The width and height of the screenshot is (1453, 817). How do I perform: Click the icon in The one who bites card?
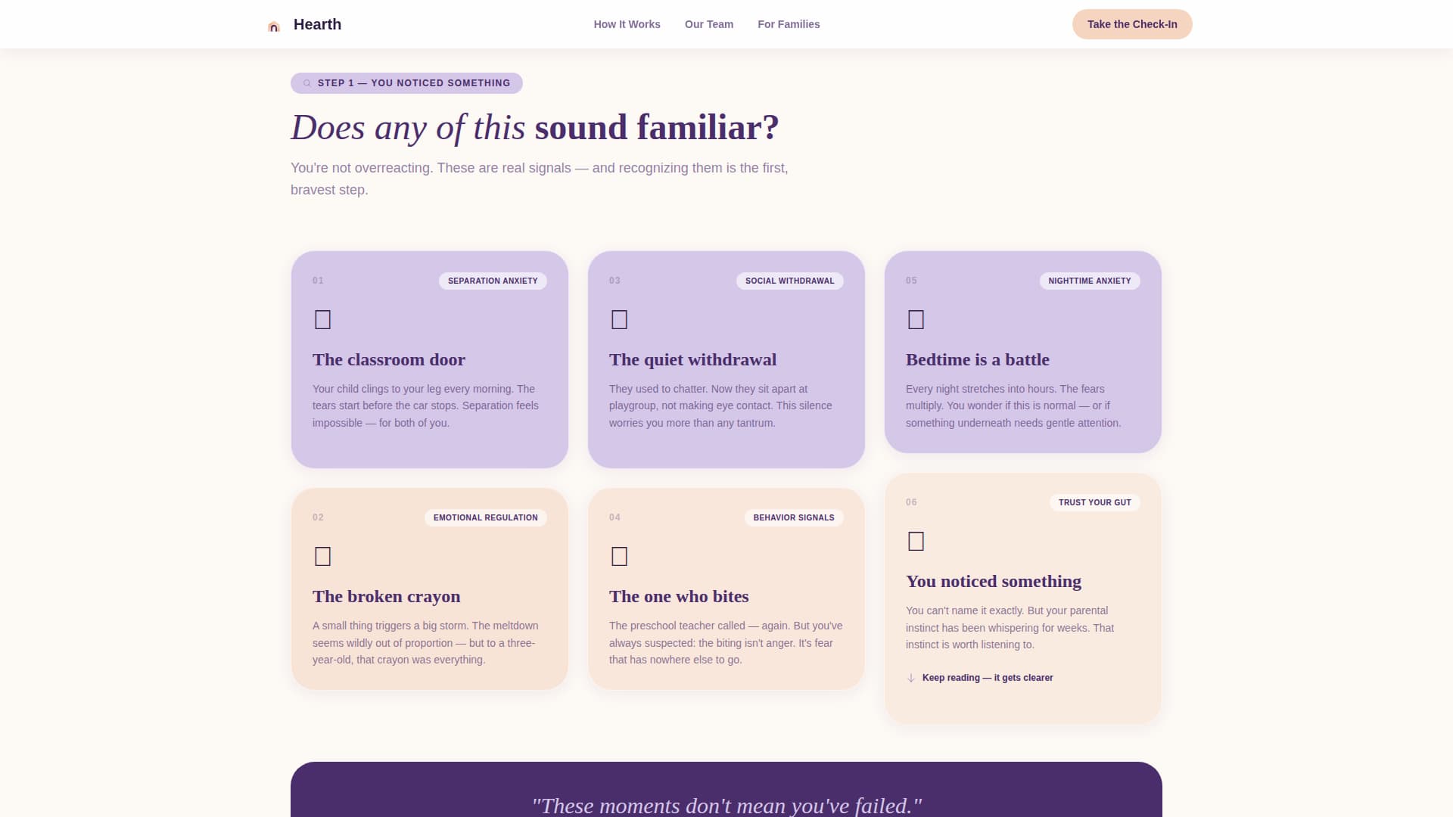point(619,556)
